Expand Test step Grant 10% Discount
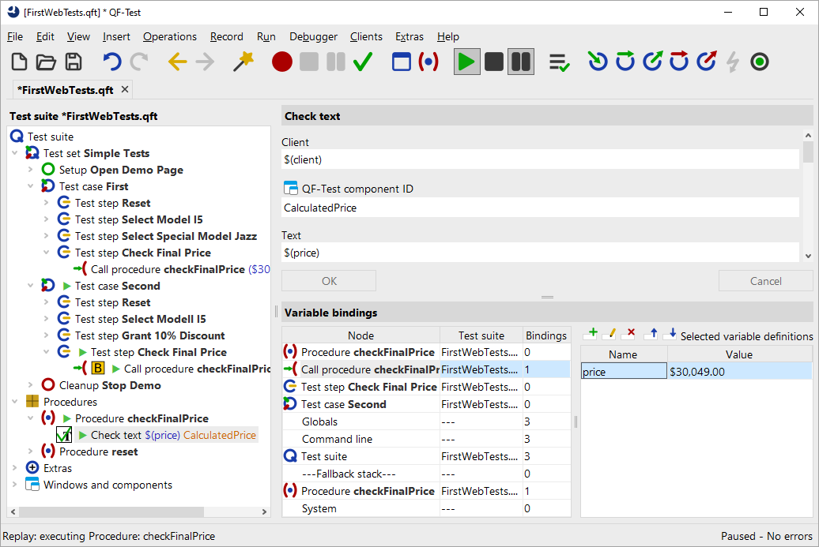Screen dimensions: 819x547 click(x=46, y=335)
